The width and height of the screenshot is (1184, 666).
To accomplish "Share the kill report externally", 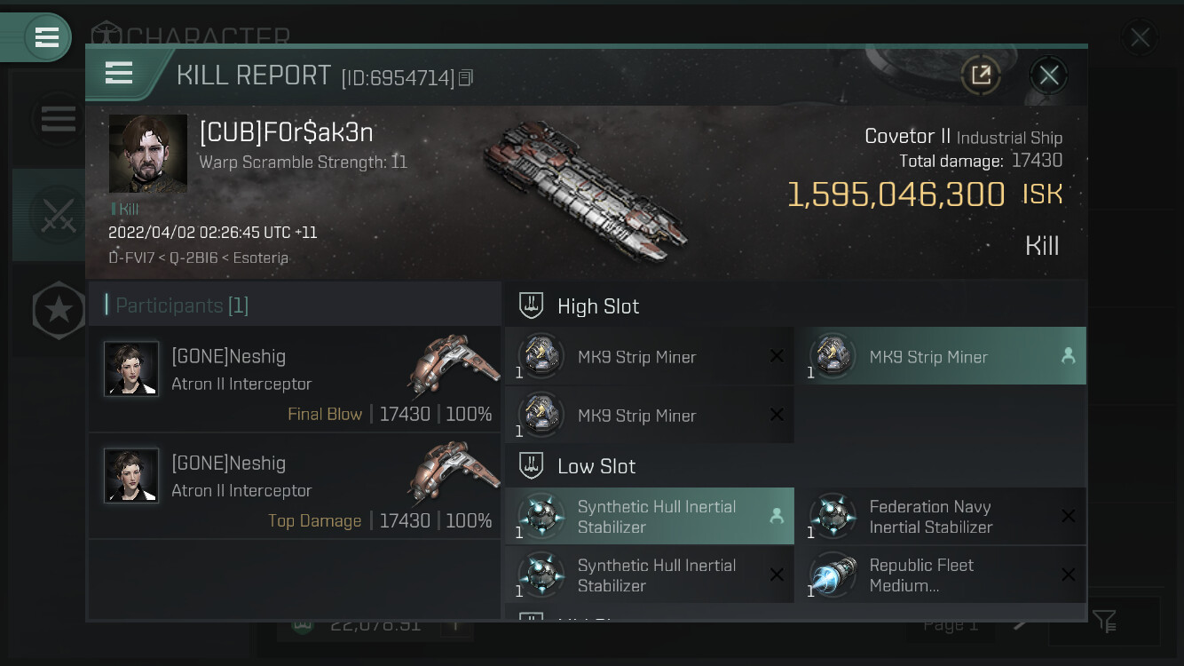I will [981, 75].
